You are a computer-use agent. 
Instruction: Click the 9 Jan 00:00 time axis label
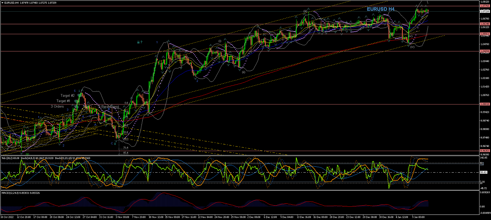pos(417,217)
